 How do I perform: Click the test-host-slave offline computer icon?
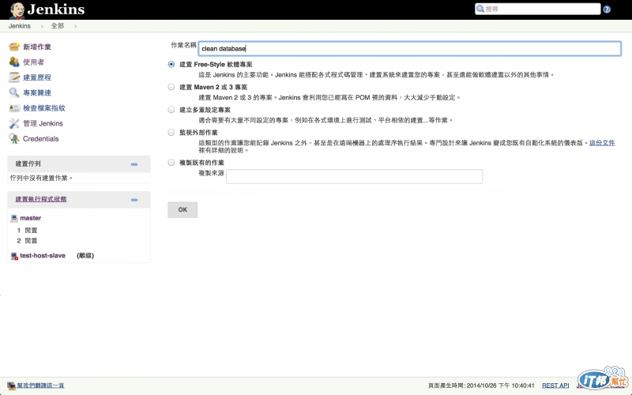[x=14, y=255]
